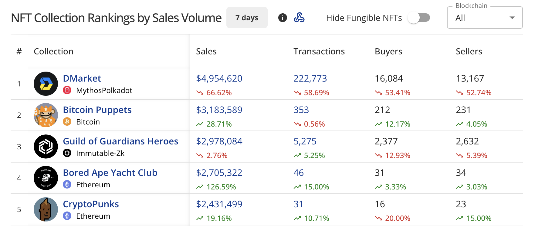Click Bored Ape transactions count 46
535x226 pixels.
click(x=299, y=173)
